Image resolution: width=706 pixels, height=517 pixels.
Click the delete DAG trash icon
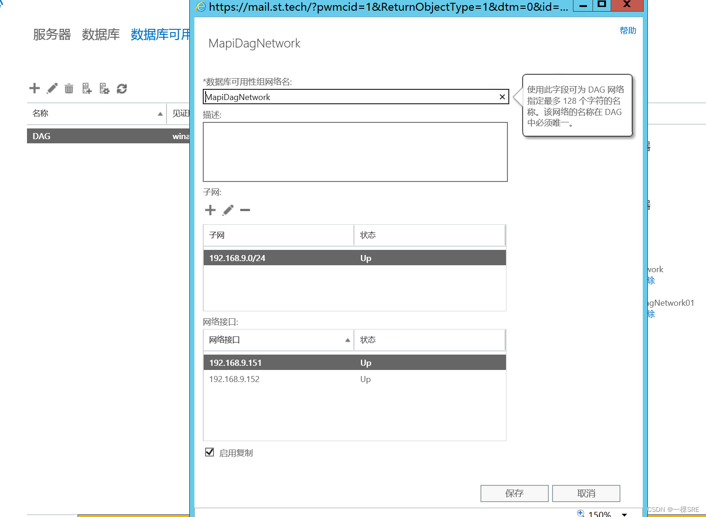point(69,88)
